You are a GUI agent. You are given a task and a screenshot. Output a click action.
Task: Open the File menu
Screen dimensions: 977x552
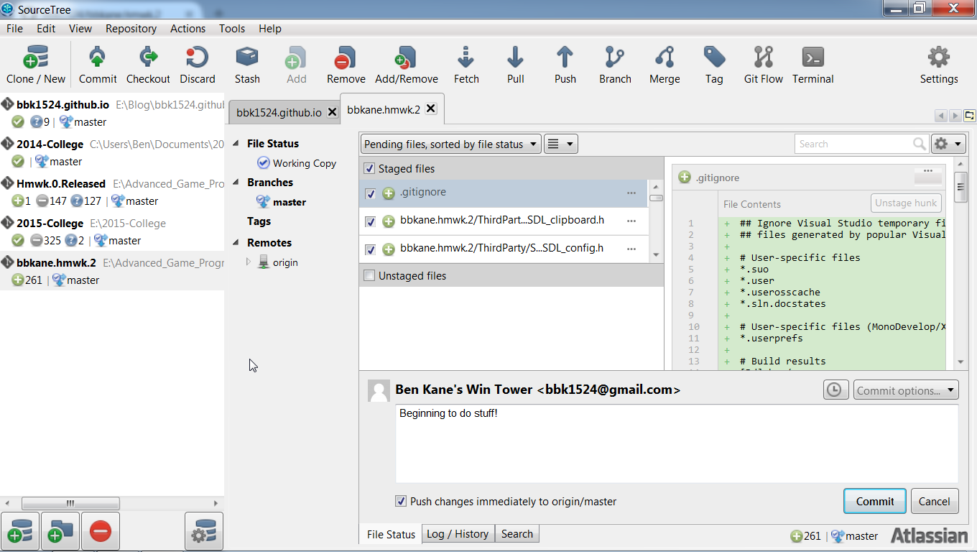pos(14,29)
